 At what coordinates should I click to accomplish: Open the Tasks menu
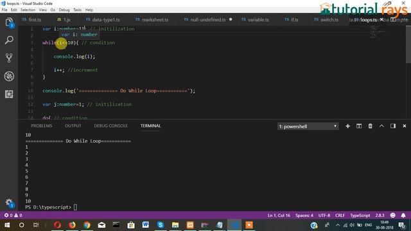point(77,10)
